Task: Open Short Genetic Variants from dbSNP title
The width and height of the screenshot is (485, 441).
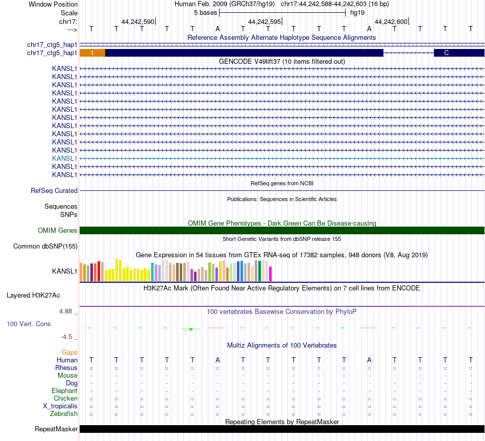Action: coord(282,239)
